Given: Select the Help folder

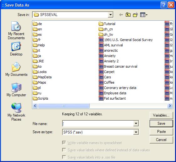Looking at the screenshot, I should (39, 45).
